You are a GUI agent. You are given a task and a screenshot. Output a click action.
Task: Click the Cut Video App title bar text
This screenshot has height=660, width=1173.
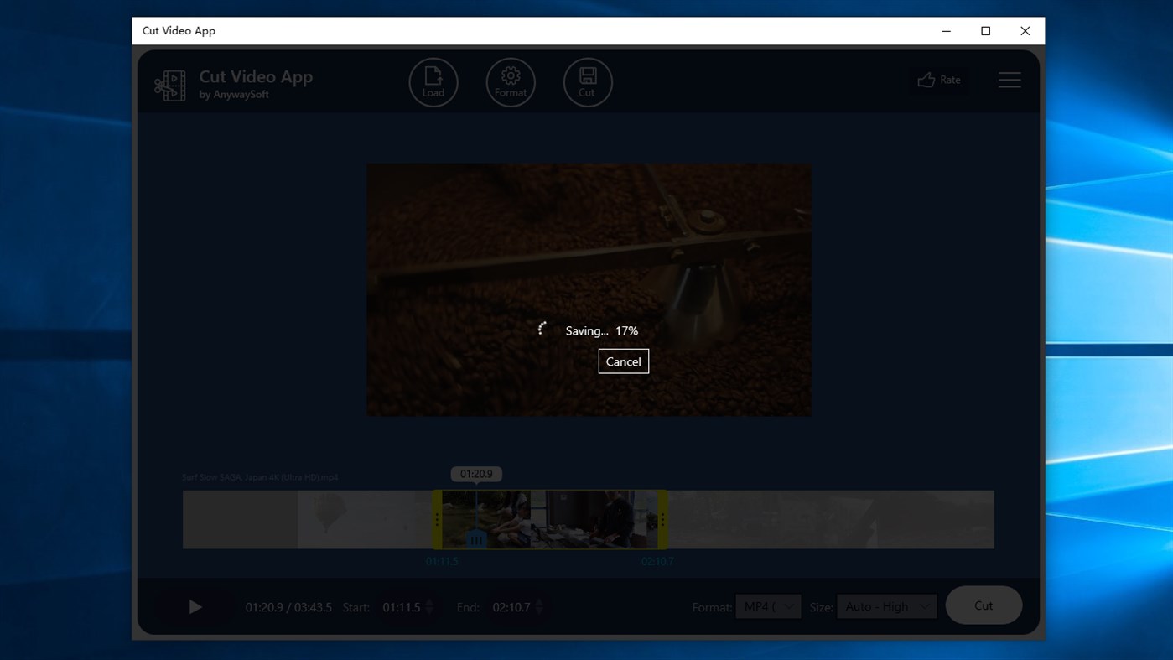[179, 30]
